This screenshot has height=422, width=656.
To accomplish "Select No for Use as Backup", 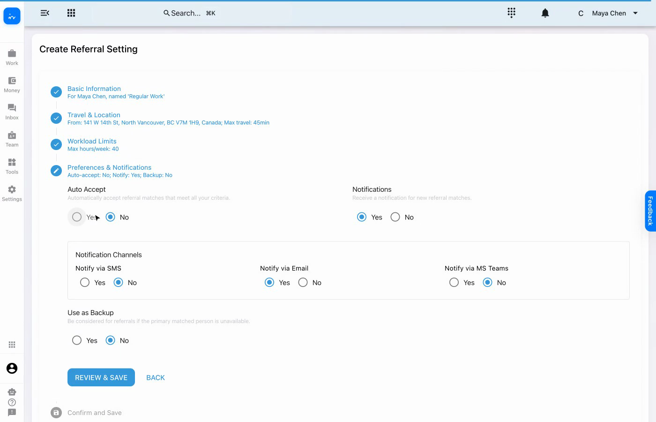I will [x=110, y=340].
